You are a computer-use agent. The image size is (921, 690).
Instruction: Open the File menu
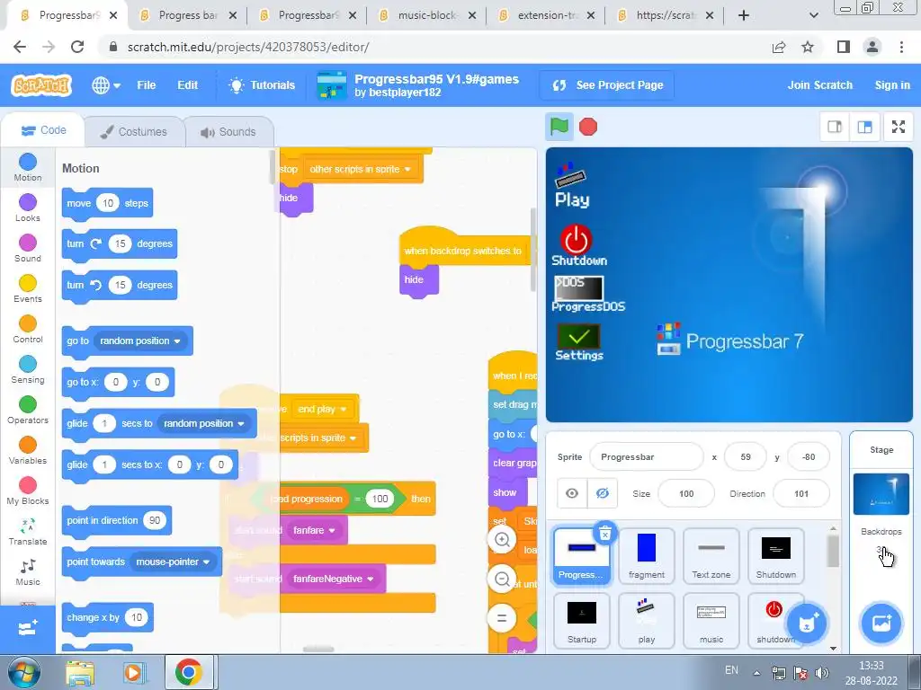coord(147,85)
